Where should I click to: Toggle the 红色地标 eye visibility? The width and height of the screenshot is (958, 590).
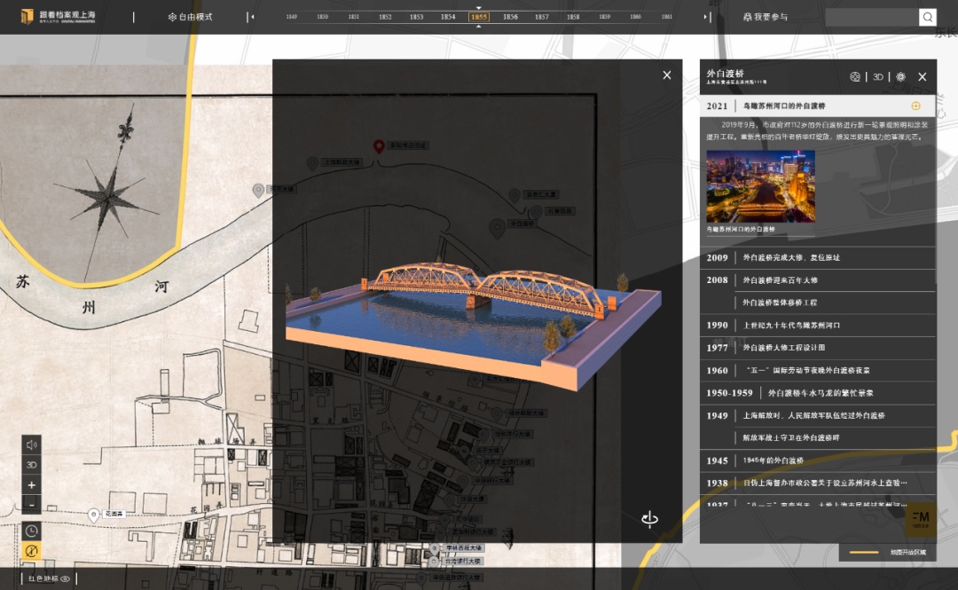[x=65, y=578]
